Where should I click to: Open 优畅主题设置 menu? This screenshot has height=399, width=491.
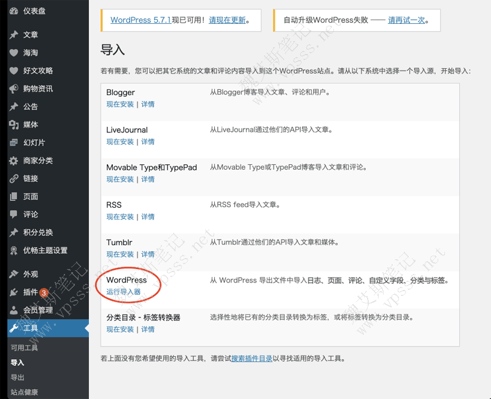pos(45,251)
